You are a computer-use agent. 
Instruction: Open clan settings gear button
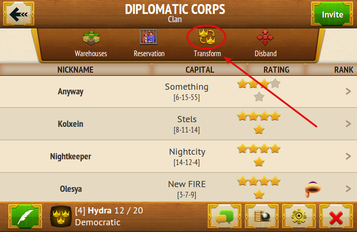coord(299,217)
